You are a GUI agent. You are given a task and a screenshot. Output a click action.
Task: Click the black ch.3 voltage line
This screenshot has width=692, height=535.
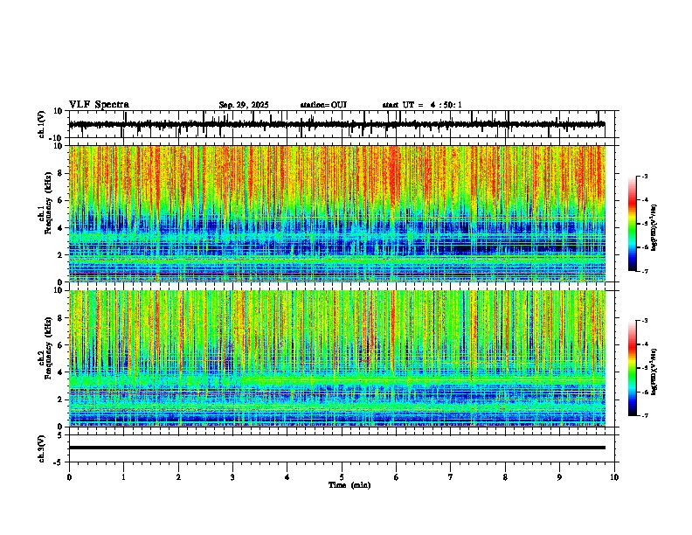point(337,448)
